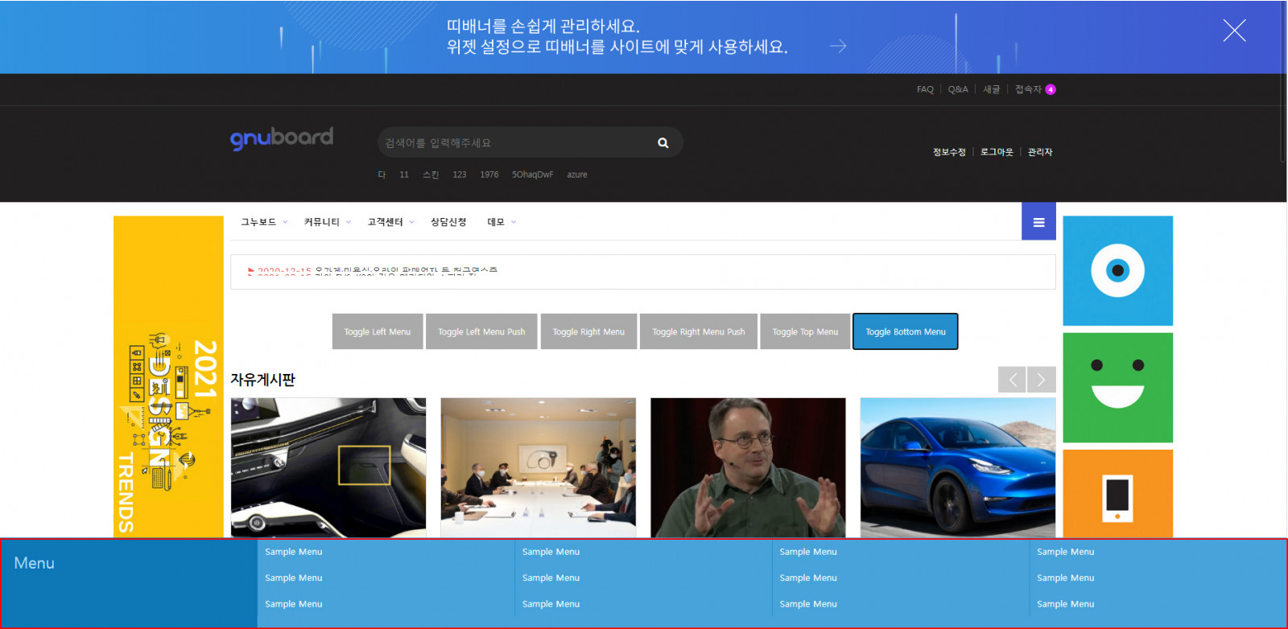Show previous gallery slide arrow
Viewport: 1288px width, 629px height.
(1012, 380)
